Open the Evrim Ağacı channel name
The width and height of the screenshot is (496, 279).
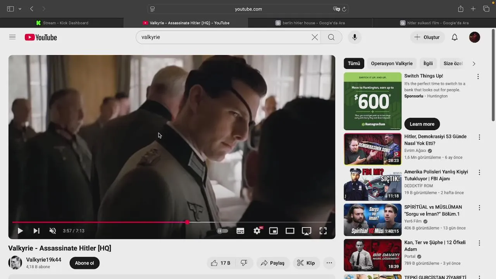[415, 151]
